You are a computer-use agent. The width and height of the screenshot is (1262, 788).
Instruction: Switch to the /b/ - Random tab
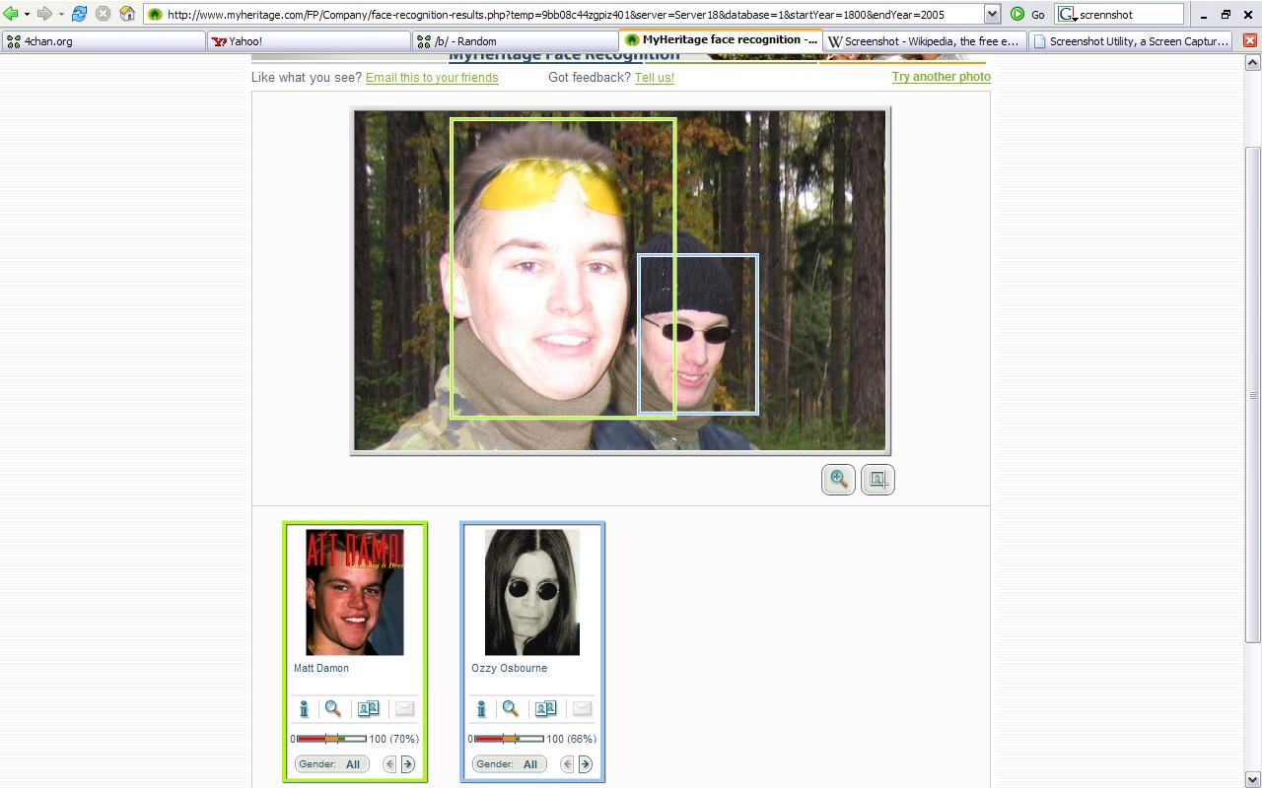click(x=515, y=41)
